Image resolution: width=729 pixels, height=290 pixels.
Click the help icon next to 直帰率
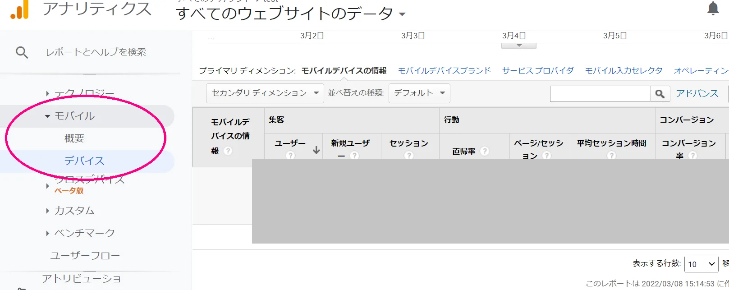tap(485, 151)
